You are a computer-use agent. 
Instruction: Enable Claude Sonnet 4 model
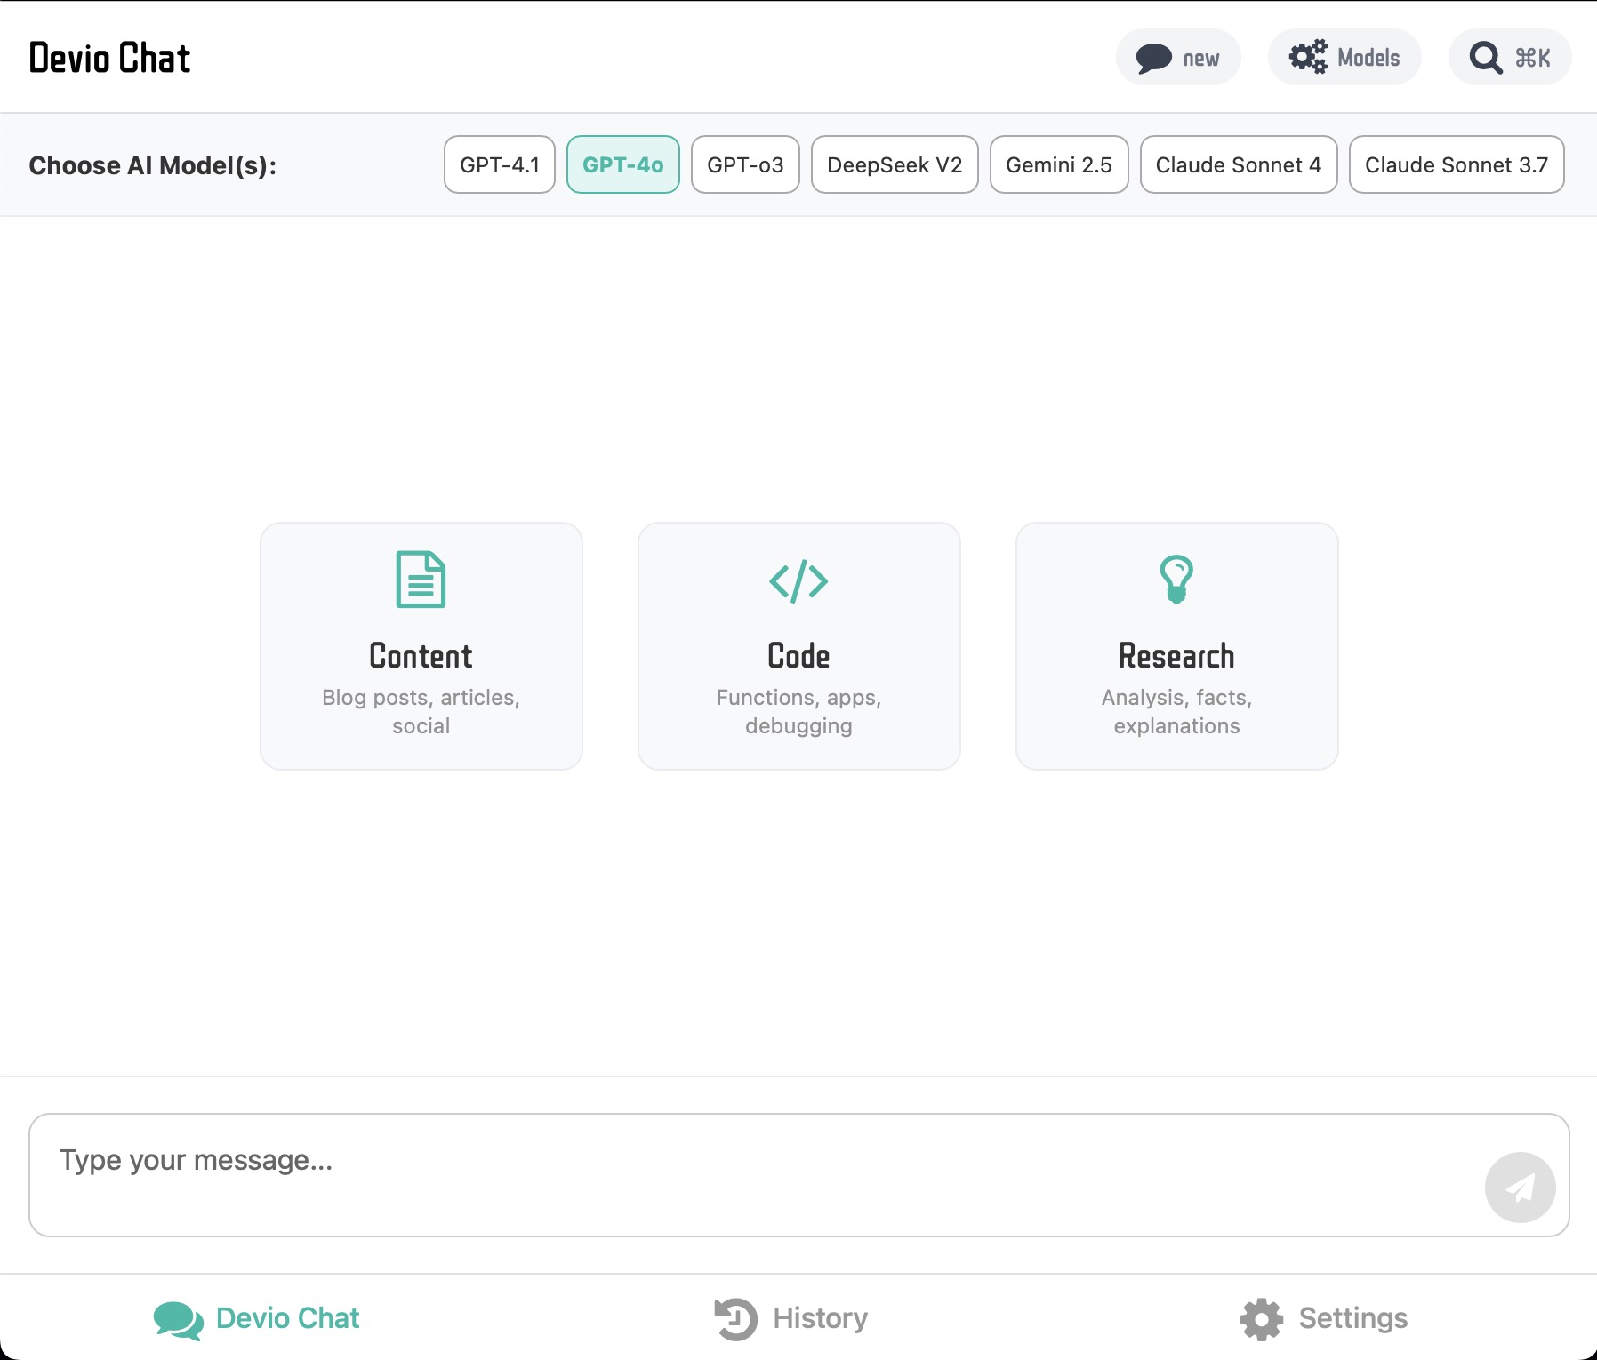(1239, 164)
